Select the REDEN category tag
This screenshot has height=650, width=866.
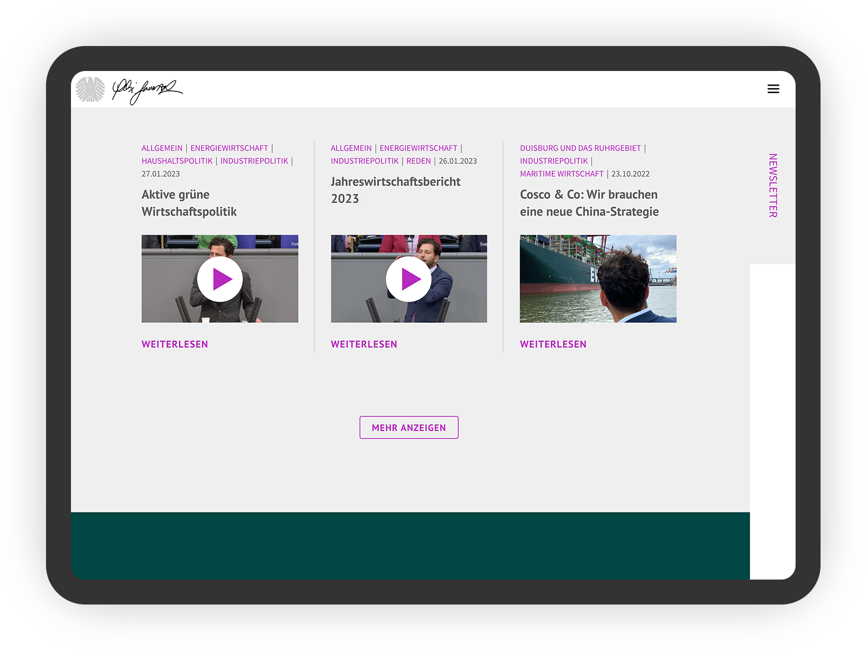click(418, 161)
